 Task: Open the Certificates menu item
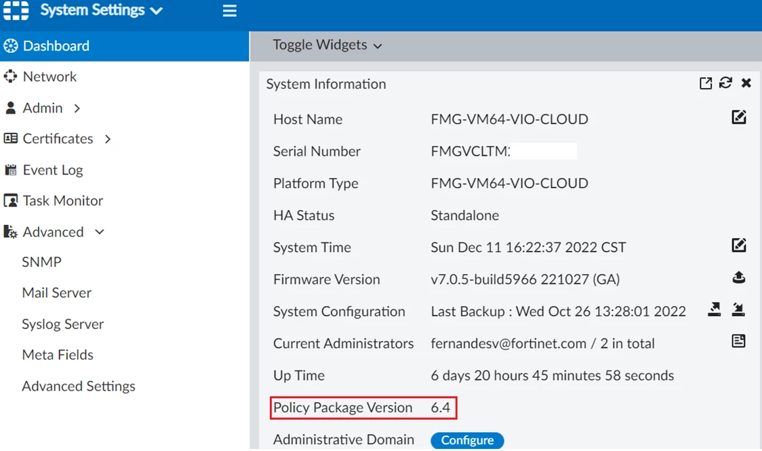58,139
